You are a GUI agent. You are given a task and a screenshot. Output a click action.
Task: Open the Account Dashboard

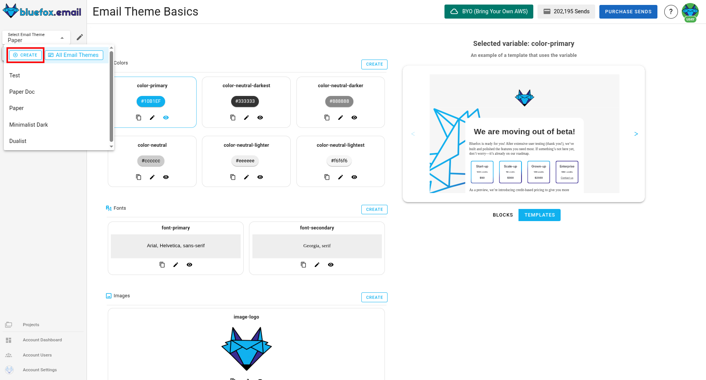[42, 340]
